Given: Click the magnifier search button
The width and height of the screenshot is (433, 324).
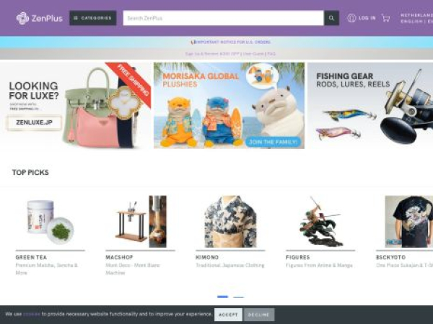Looking at the screenshot, I should click(x=331, y=18).
